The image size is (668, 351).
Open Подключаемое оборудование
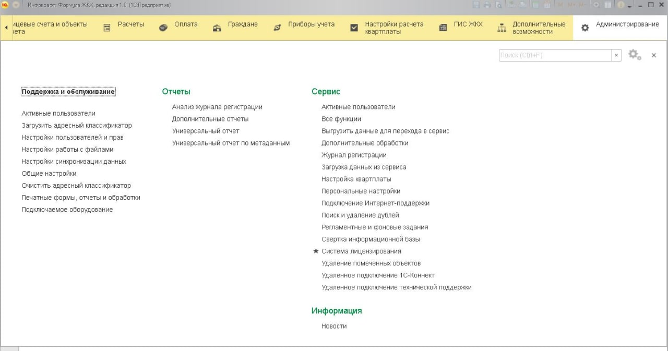tap(67, 210)
